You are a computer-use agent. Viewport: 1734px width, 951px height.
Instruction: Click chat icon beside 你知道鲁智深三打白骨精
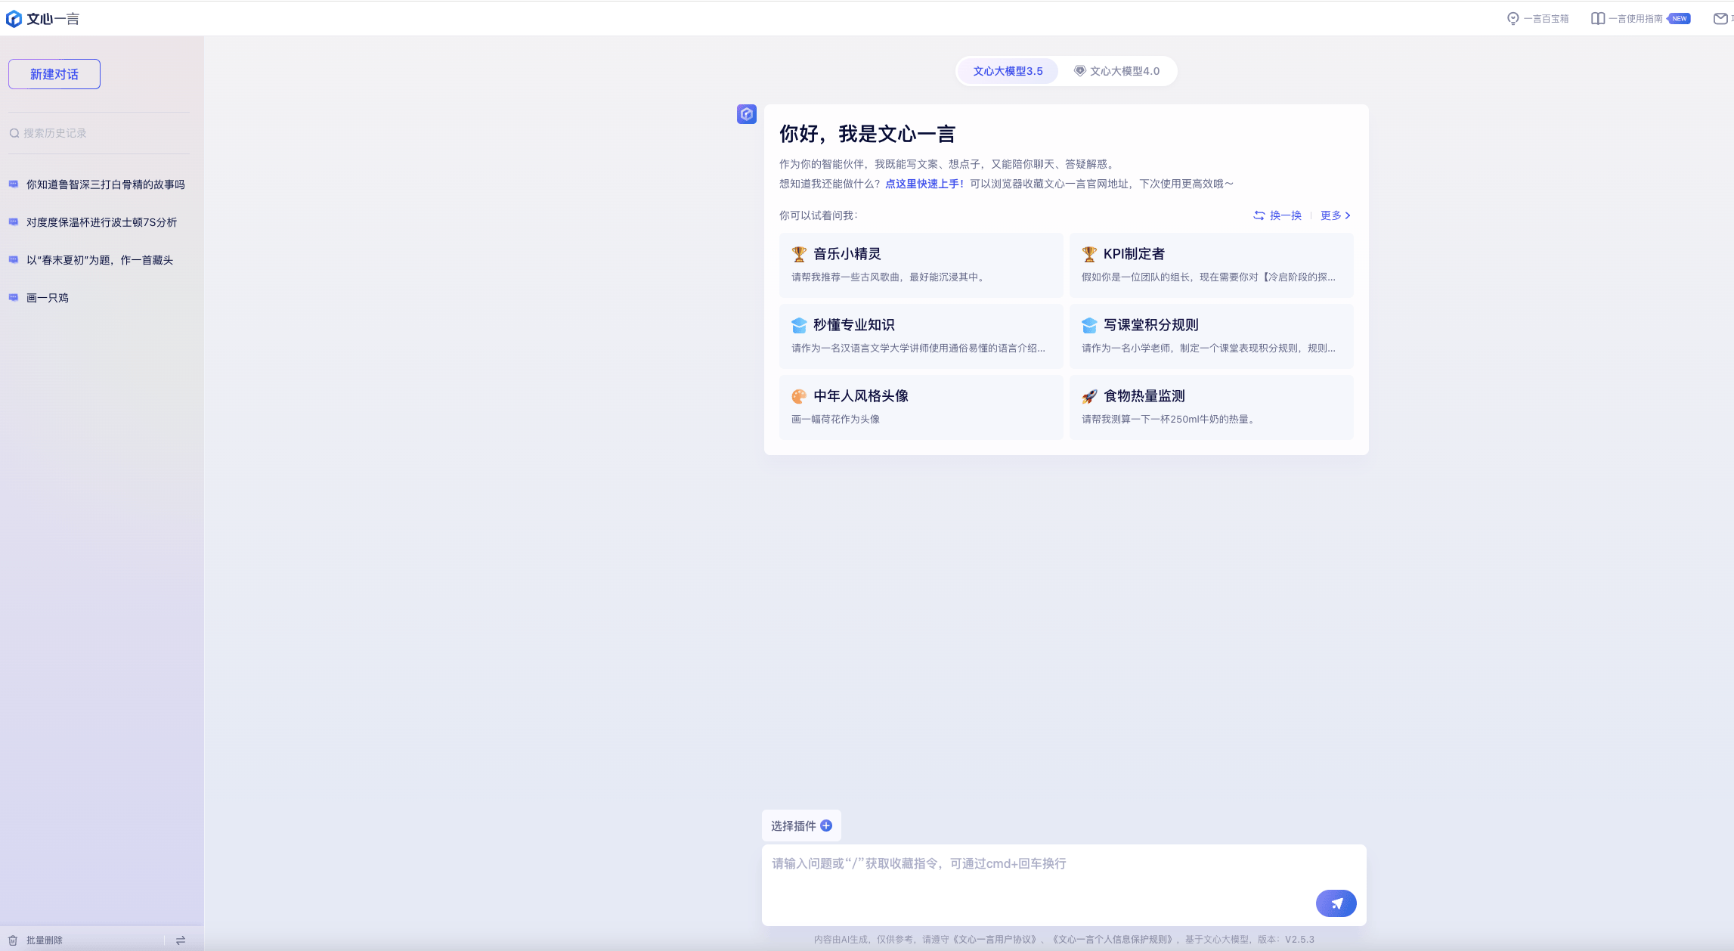pos(14,184)
